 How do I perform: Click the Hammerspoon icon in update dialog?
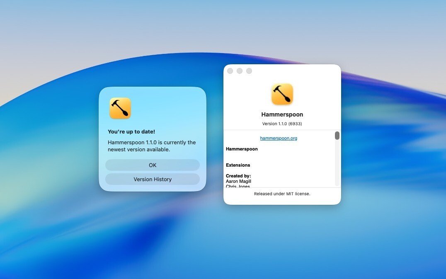pos(120,108)
